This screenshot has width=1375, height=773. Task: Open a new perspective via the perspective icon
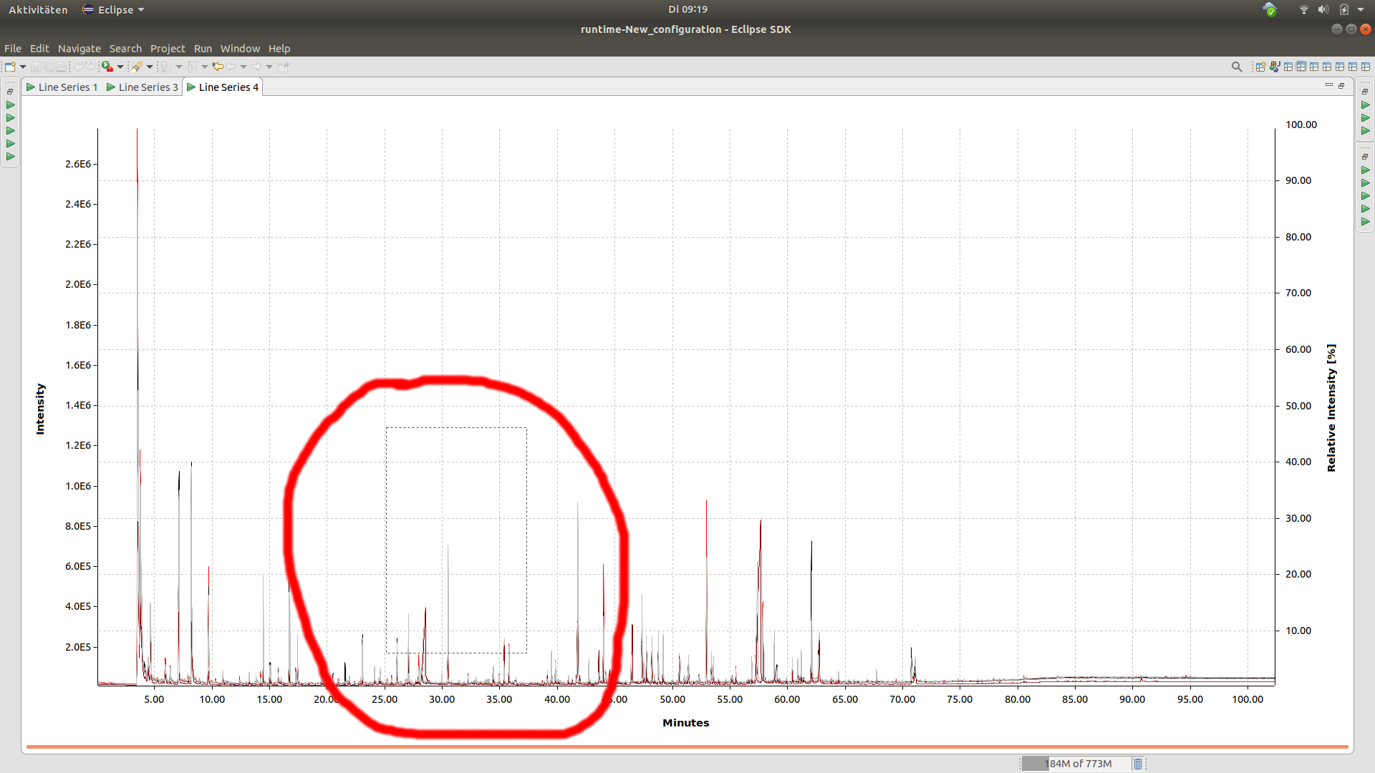[1260, 66]
